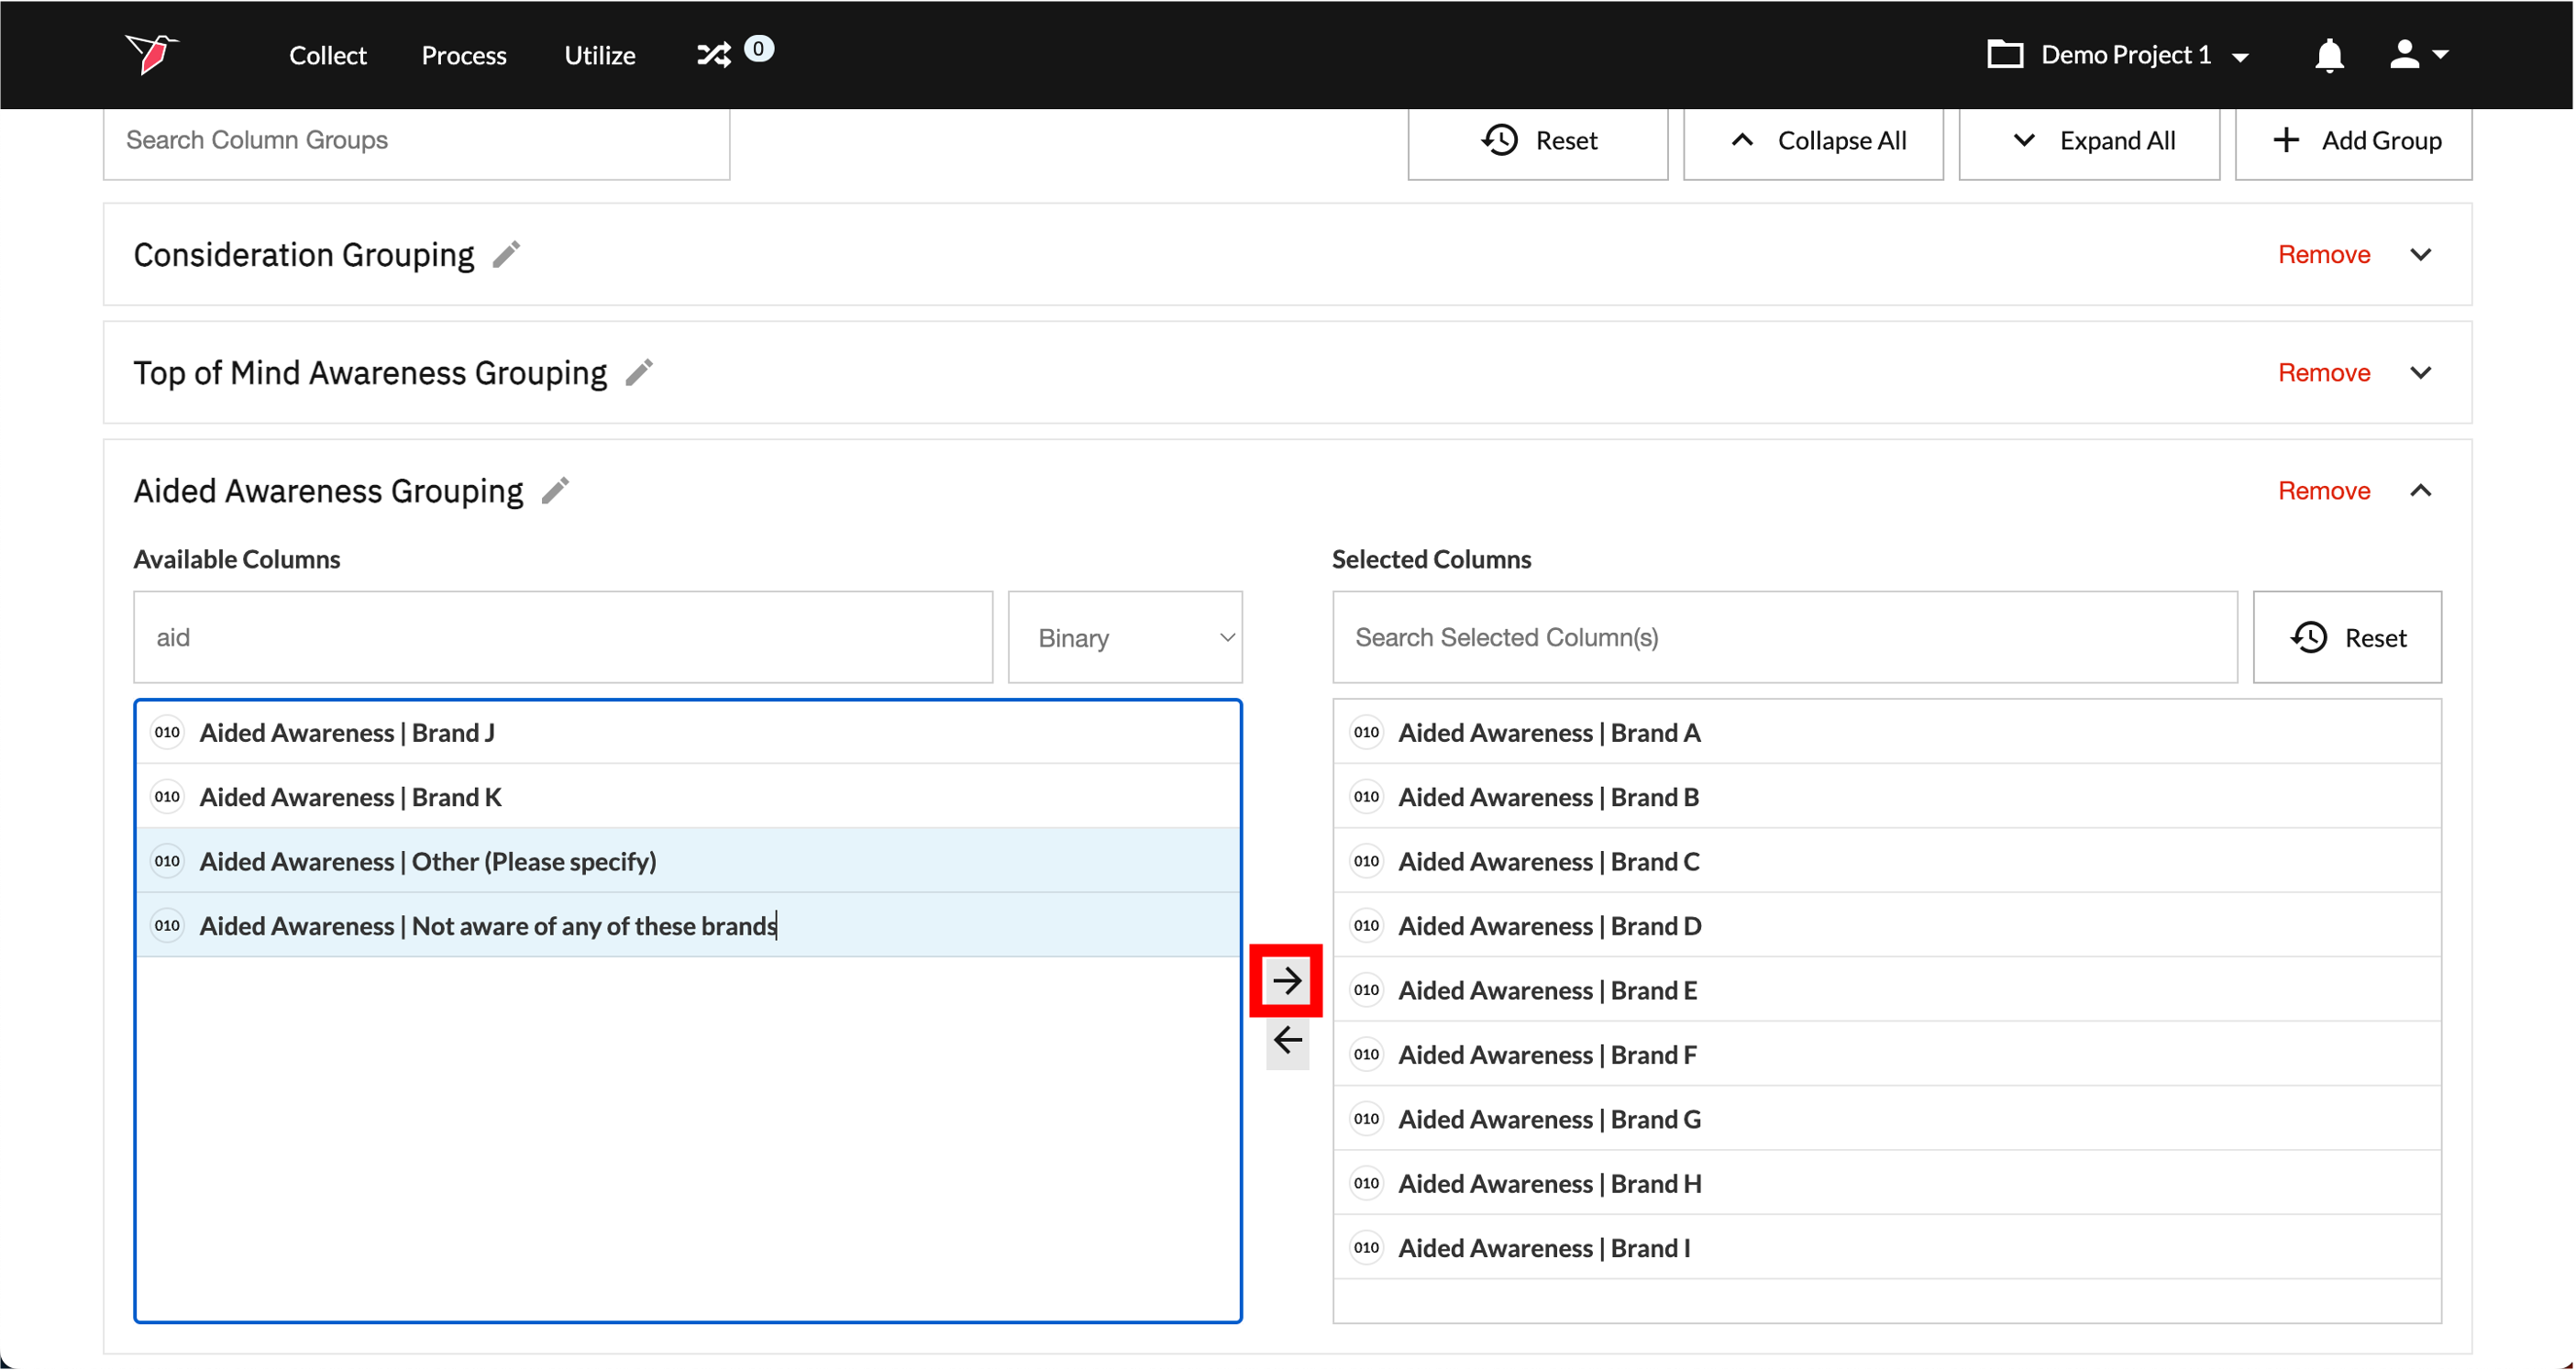Move selected columns right with arrow
This screenshot has height=1370, width=2576.
point(1286,979)
